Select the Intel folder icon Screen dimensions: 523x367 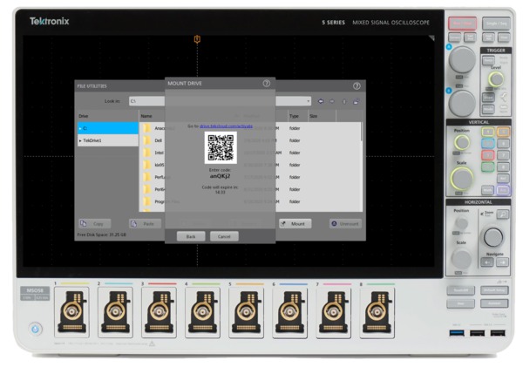pos(146,152)
